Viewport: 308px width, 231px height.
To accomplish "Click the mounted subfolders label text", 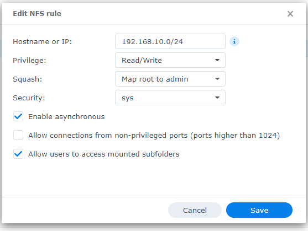I will pos(104,154).
